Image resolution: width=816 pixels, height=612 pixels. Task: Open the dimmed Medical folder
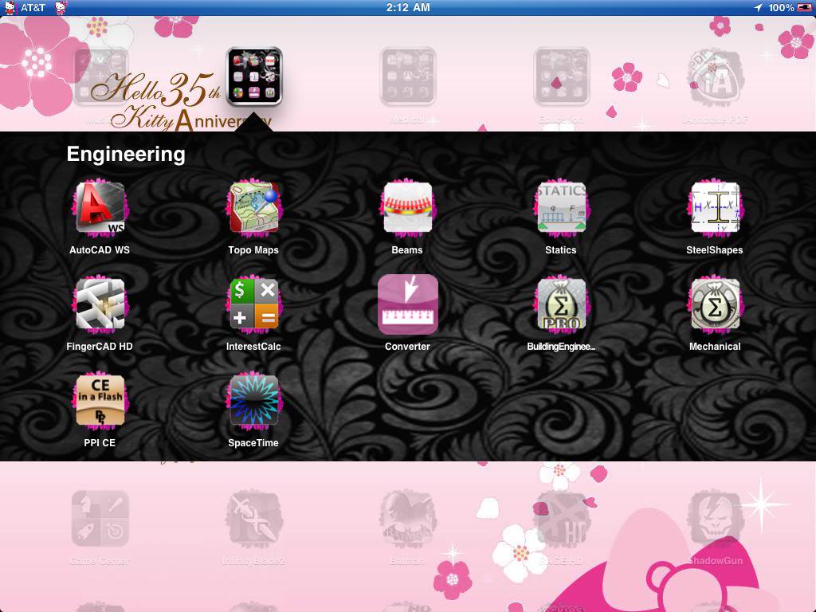pyautogui.click(x=407, y=76)
